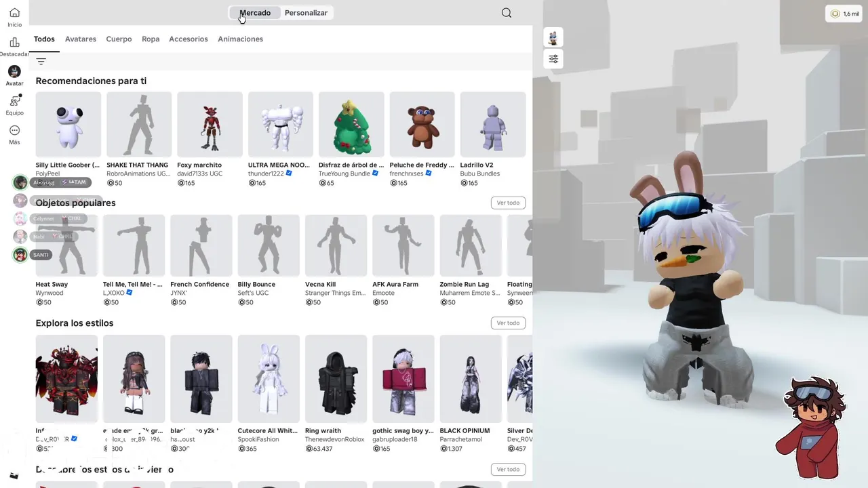Select the Ropa category tab

coord(151,39)
